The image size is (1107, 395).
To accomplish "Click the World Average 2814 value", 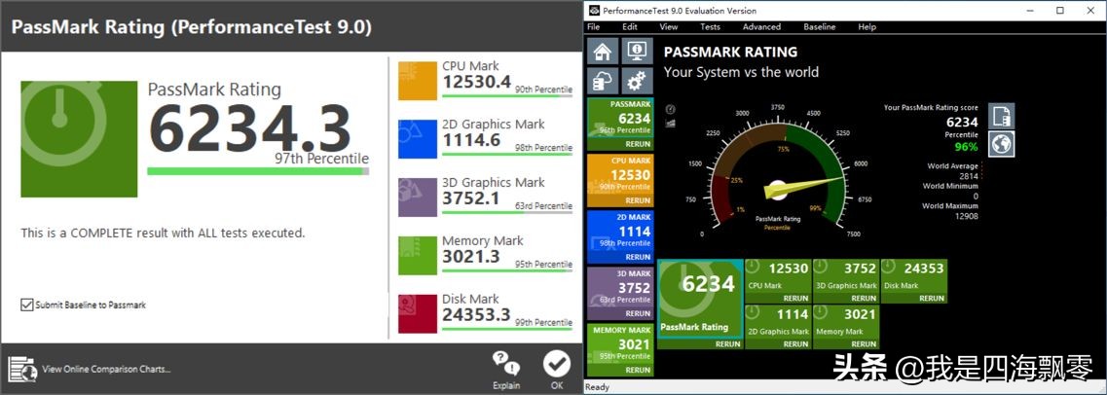I will pyautogui.click(x=968, y=176).
